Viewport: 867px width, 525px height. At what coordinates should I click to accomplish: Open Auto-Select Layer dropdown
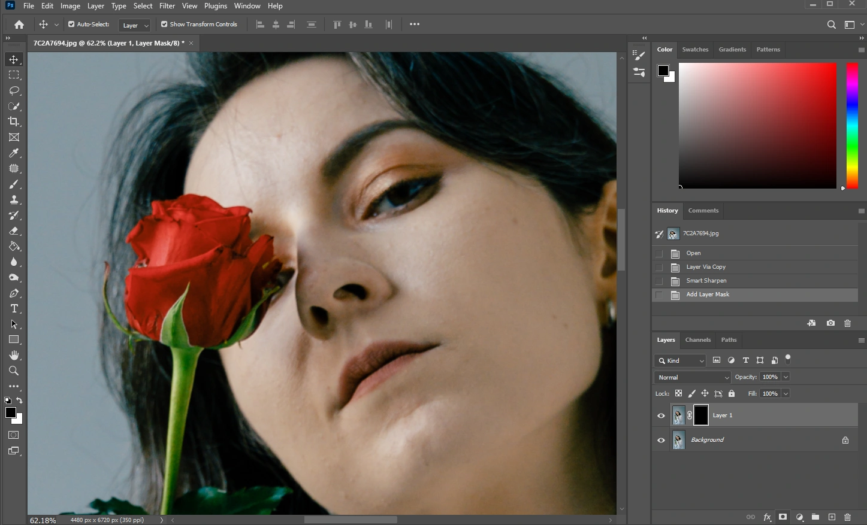pos(134,25)
